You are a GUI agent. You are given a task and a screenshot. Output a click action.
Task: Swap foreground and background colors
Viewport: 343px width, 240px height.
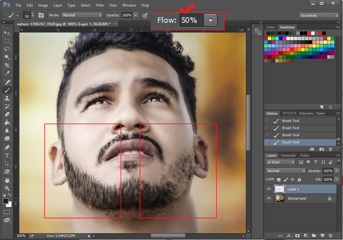[x=10, y=195]
